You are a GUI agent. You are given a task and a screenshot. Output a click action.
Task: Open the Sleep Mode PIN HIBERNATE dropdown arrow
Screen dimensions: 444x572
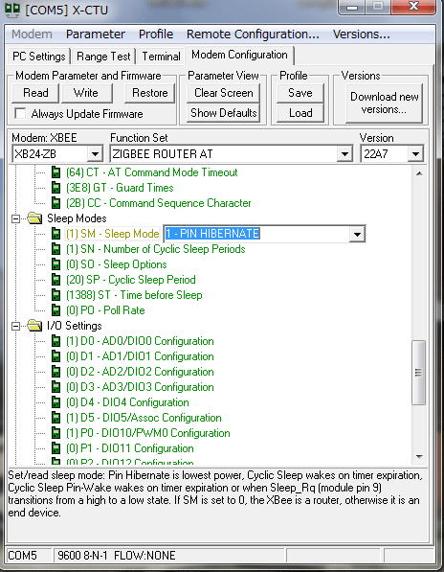point(357,234)
